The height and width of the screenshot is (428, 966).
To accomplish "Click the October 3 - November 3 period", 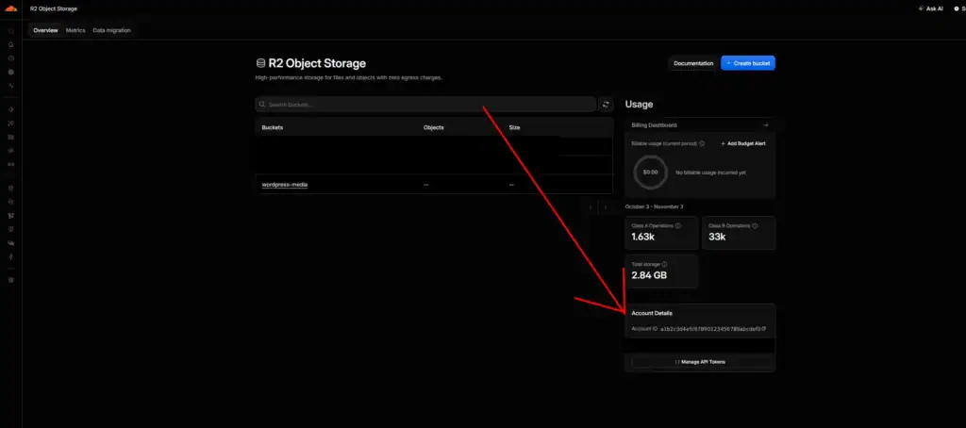I will [654, 206].
